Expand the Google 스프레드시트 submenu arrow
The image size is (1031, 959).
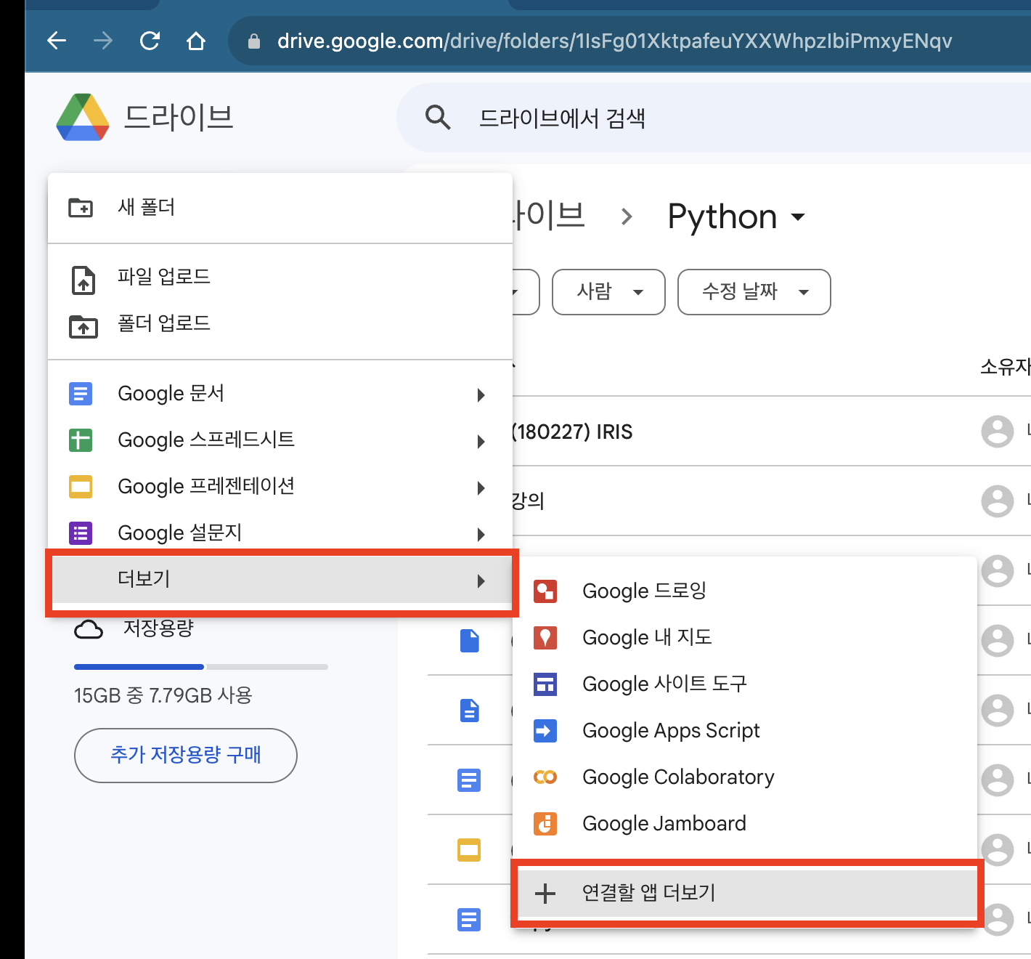(481, 442)
